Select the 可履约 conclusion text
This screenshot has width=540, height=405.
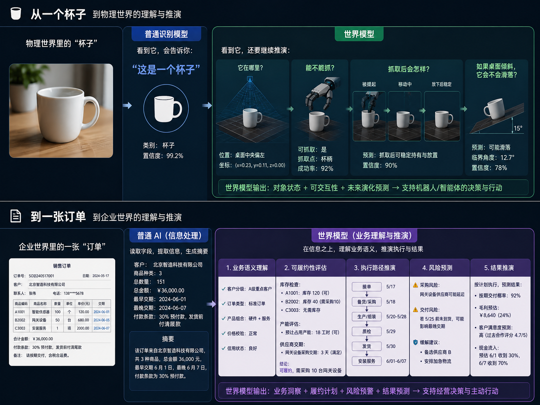click(x=286, y=370)
